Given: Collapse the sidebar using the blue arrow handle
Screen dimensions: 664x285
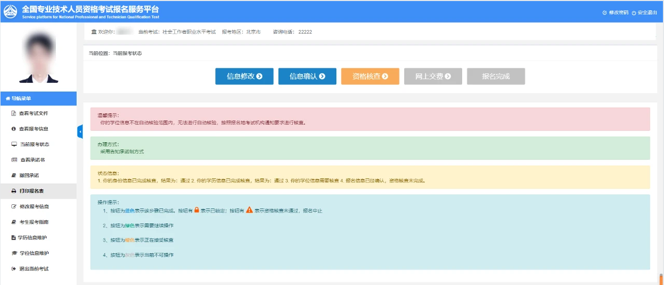Looking at the screenshot, I should (x=80, y=132).
